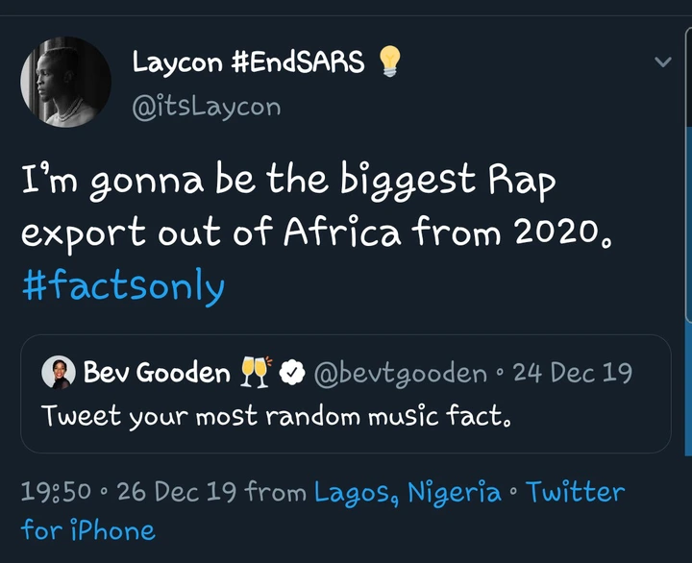Click the Bev Gooden display name
The width and height of the screenshot is (692, 563).
158,374
